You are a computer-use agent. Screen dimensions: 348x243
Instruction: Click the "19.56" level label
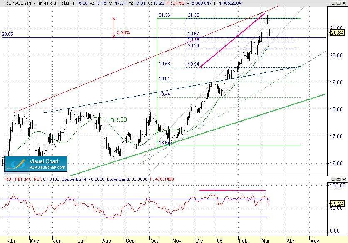pyautogui.click(x=164, y=64)
